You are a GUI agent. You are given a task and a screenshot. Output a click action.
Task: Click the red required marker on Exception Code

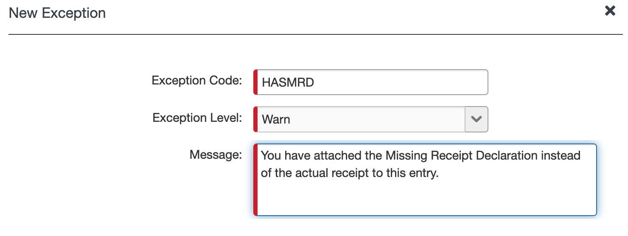pyautogui.click(x=255, y=82)
